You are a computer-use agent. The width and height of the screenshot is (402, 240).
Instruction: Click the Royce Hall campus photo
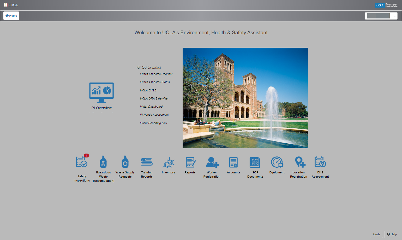[x=245, y=98]
